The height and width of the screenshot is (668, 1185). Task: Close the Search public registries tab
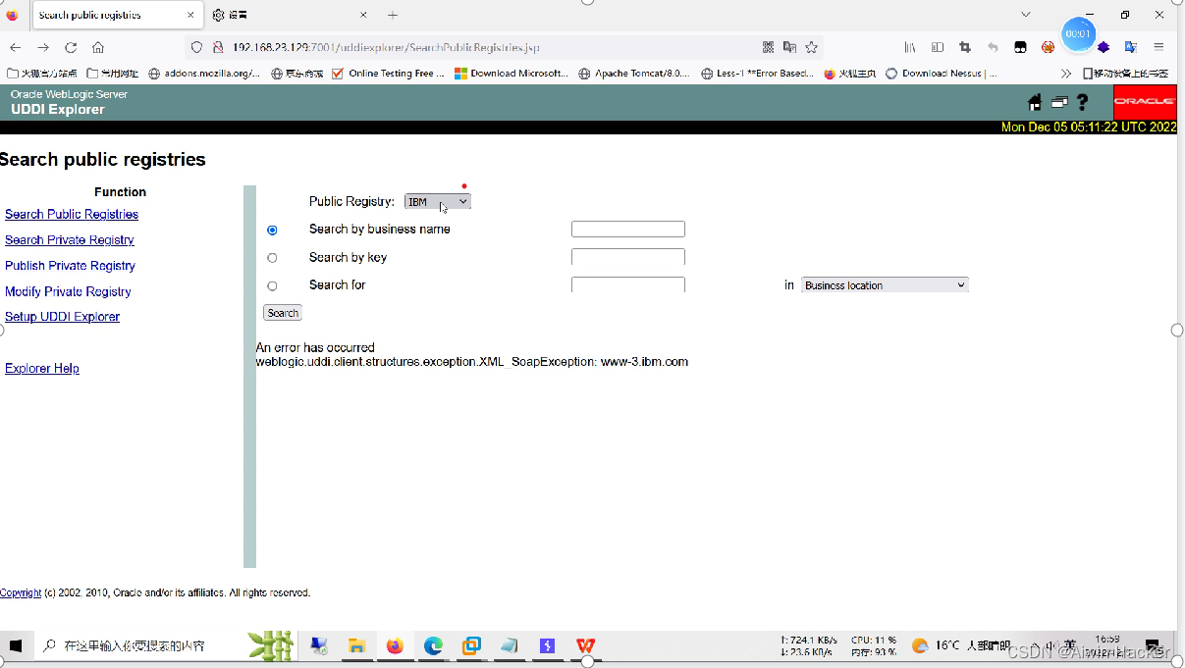coord(190,15)
